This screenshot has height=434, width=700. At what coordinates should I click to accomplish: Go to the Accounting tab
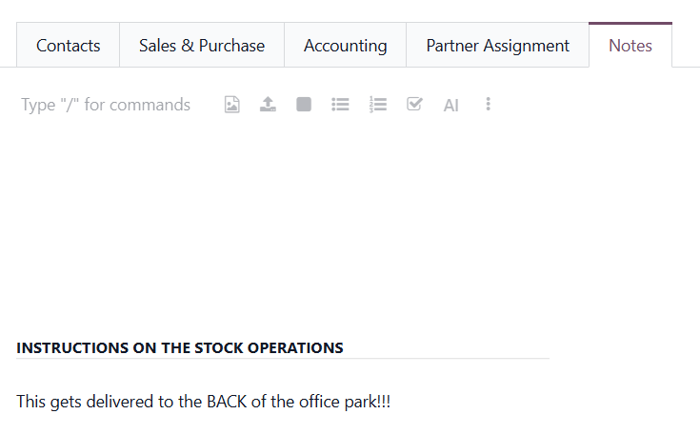pyautogui.click(x=345, y=46)
